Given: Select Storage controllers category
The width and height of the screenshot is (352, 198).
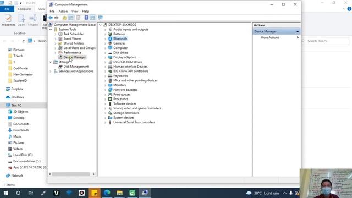Looking at the screenshot, I should (x=126, y=113).
